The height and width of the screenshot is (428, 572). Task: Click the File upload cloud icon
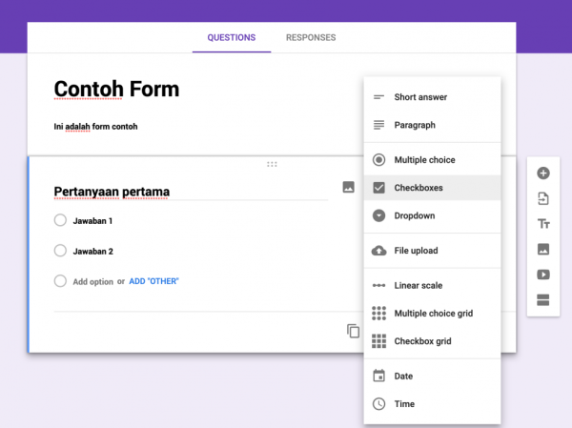(378, 251)
